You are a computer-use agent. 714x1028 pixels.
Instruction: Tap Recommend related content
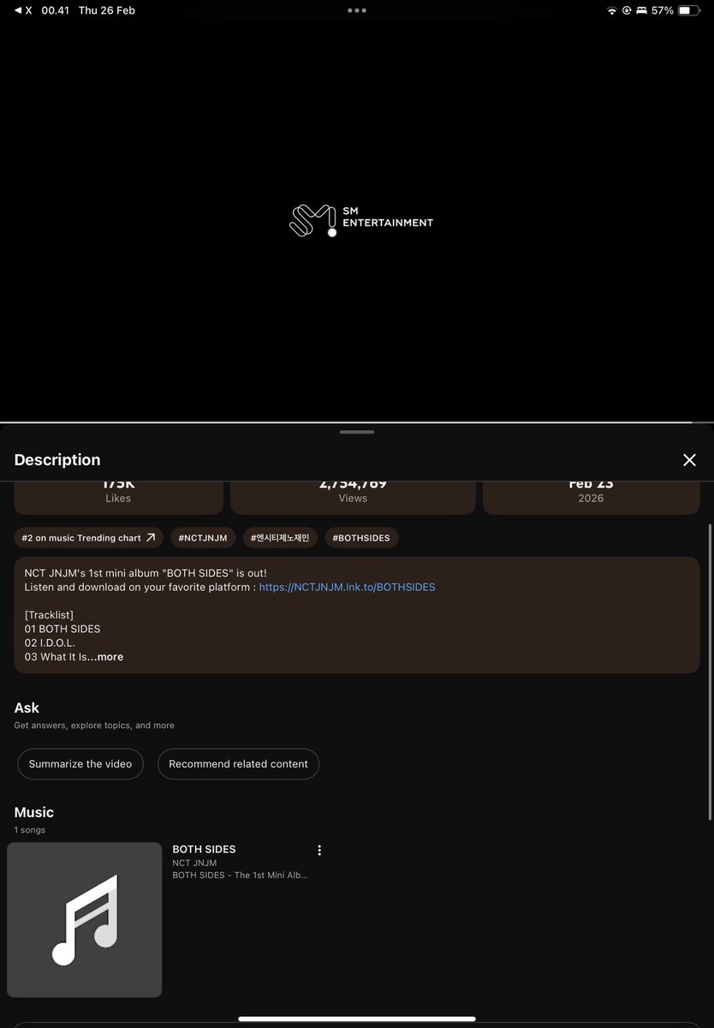[238, 764]
